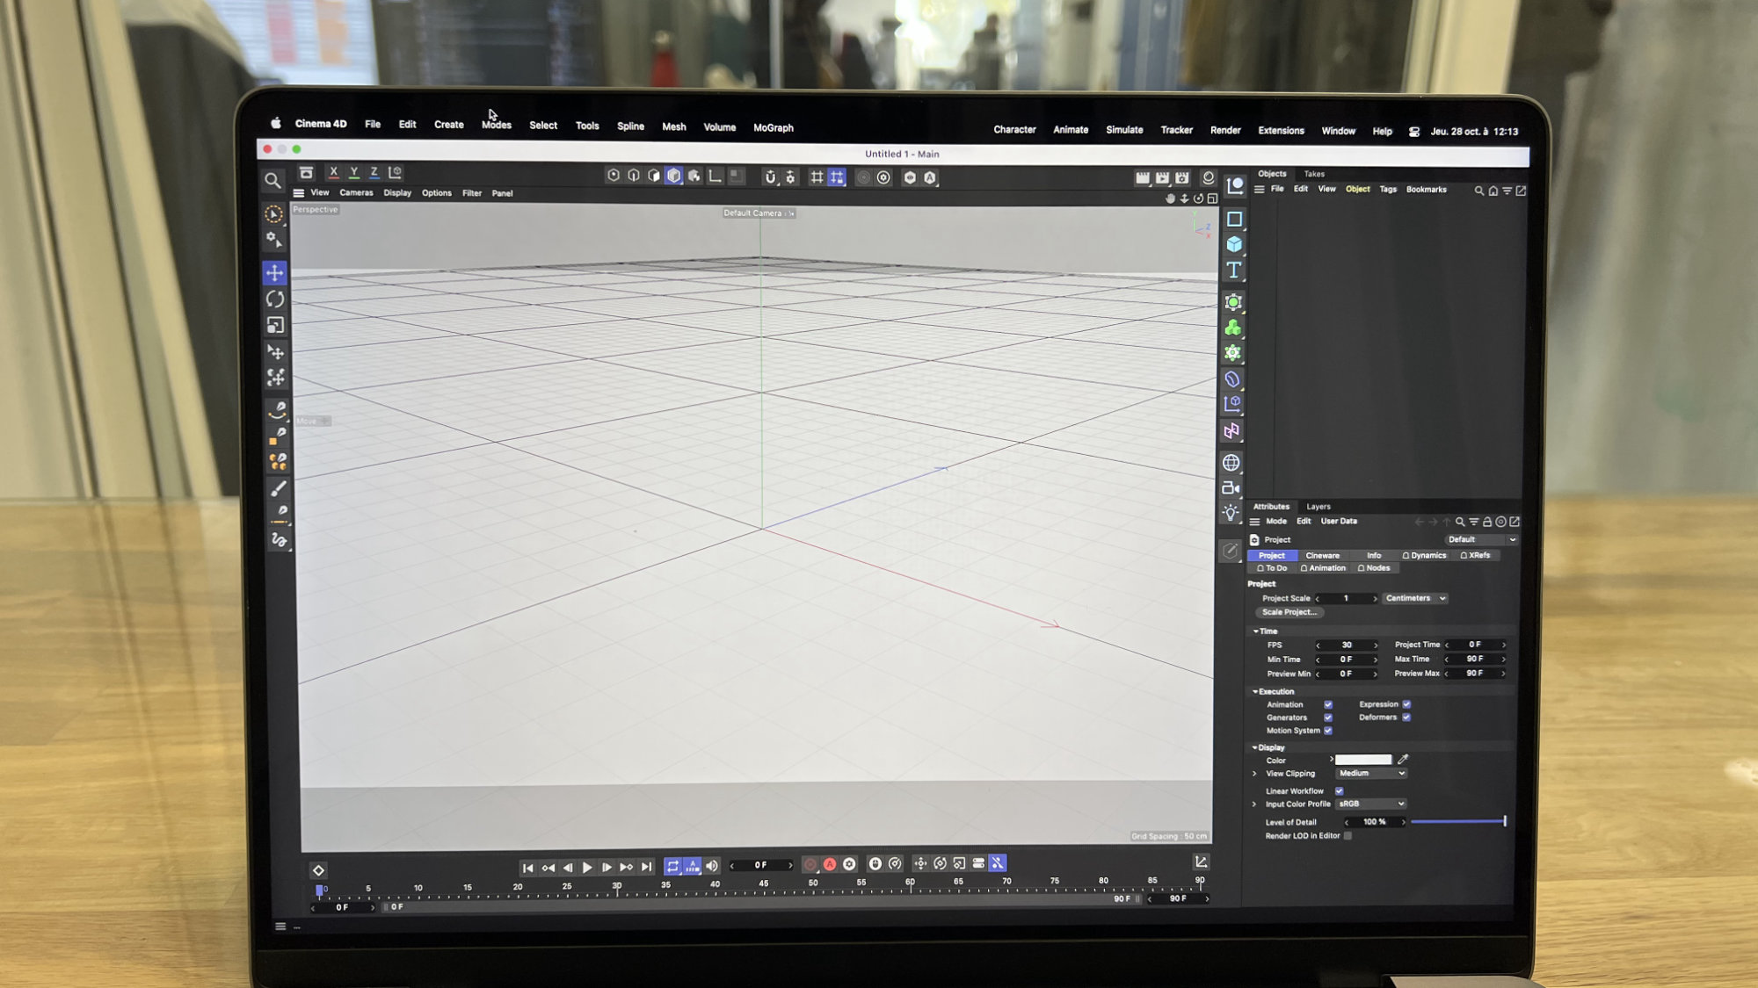This screenshot has height=988, width=1758.
Task: Collapse the Display section
Action: click(1255, 748)
